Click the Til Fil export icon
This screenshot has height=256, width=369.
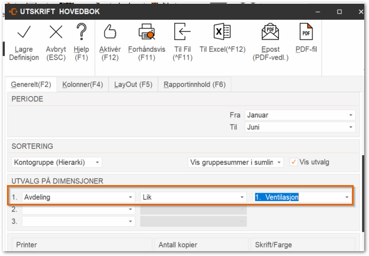(x=182, y=31)
